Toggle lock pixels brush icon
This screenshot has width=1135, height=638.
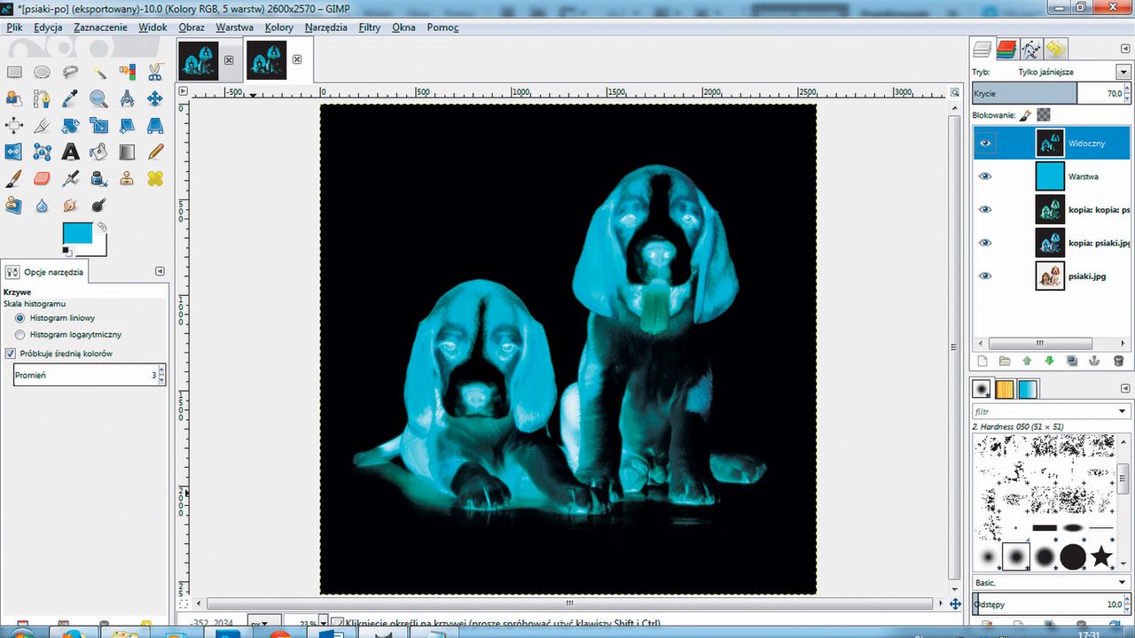1025,115
